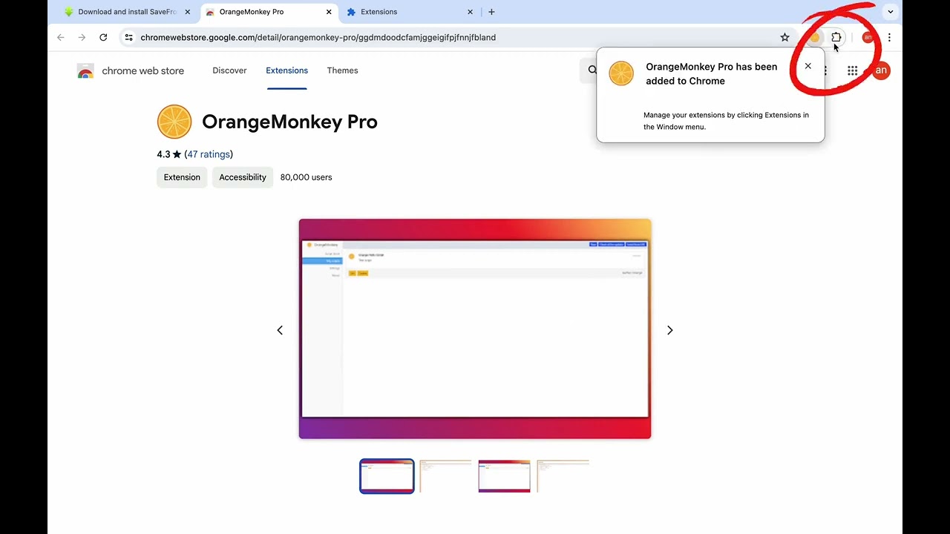Click the large screenshot preview image
This screenshot has width=950, height=534.
(475, 329)
